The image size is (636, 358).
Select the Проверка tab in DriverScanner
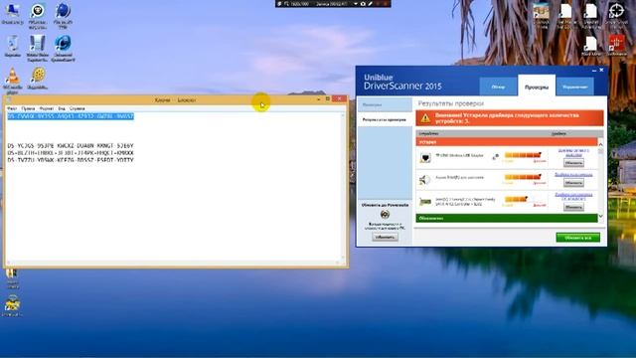point(537,86)
